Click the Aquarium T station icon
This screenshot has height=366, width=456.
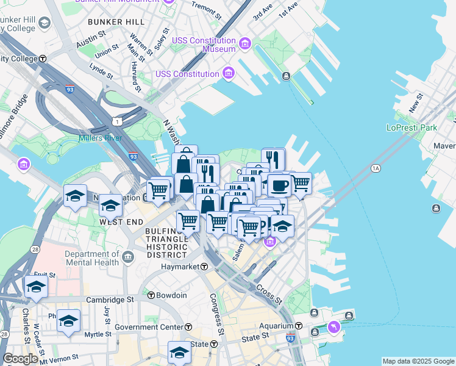(x=299, y=326)
